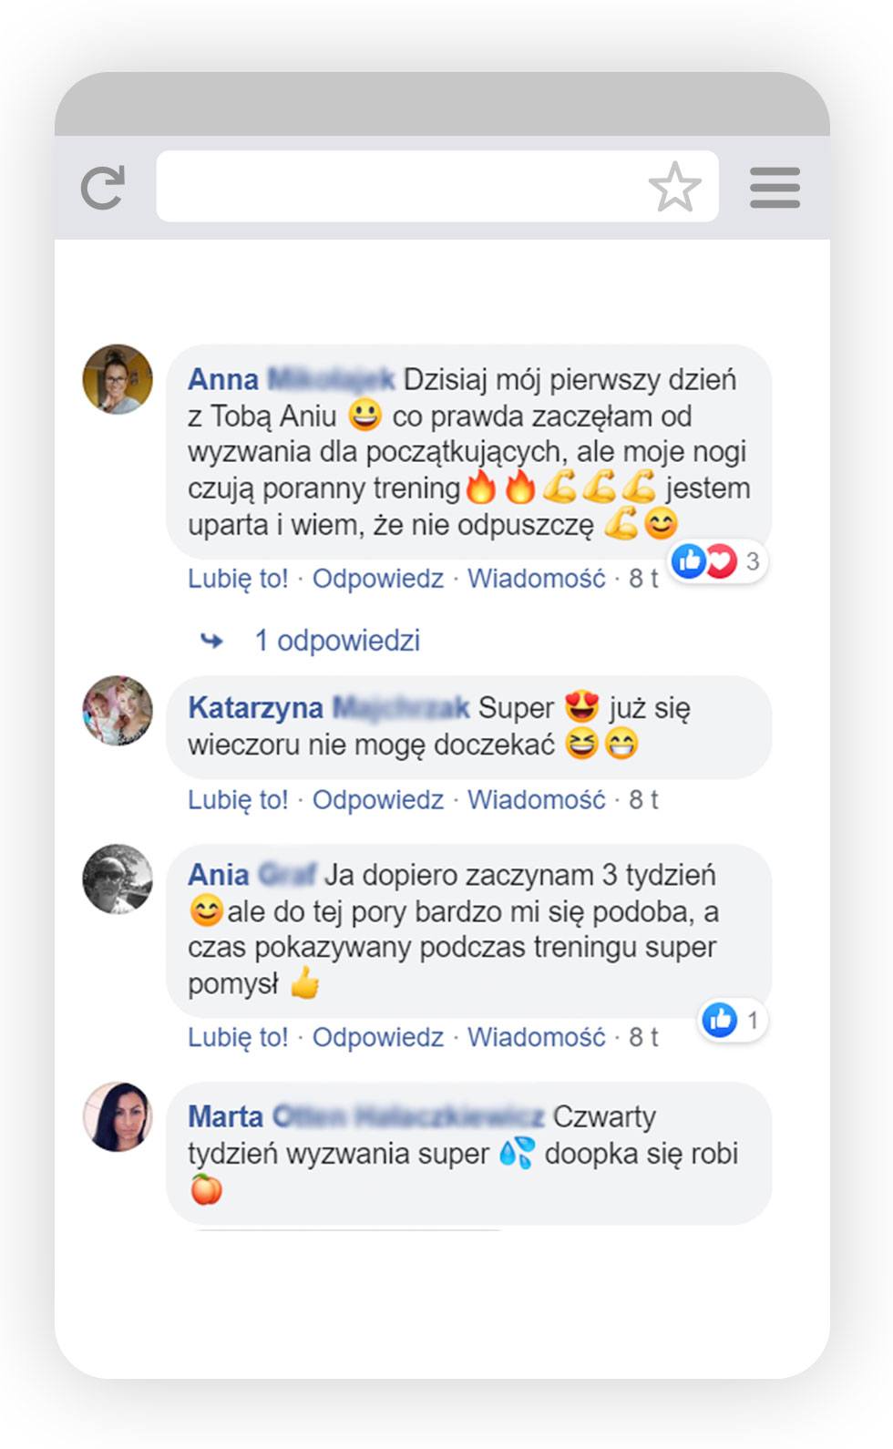Bookmark the page with the star icon

click(674, 187)
